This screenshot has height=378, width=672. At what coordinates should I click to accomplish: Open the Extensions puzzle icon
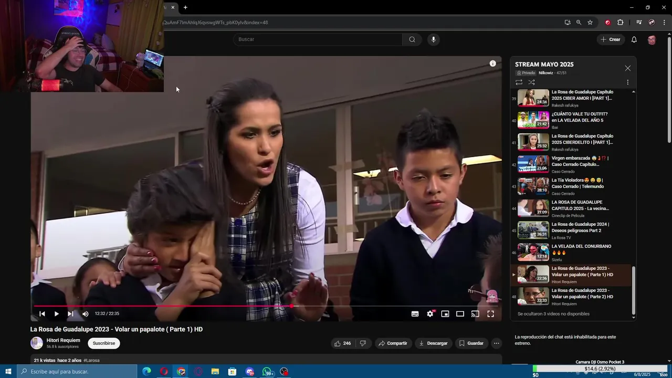tap(621, 23)
